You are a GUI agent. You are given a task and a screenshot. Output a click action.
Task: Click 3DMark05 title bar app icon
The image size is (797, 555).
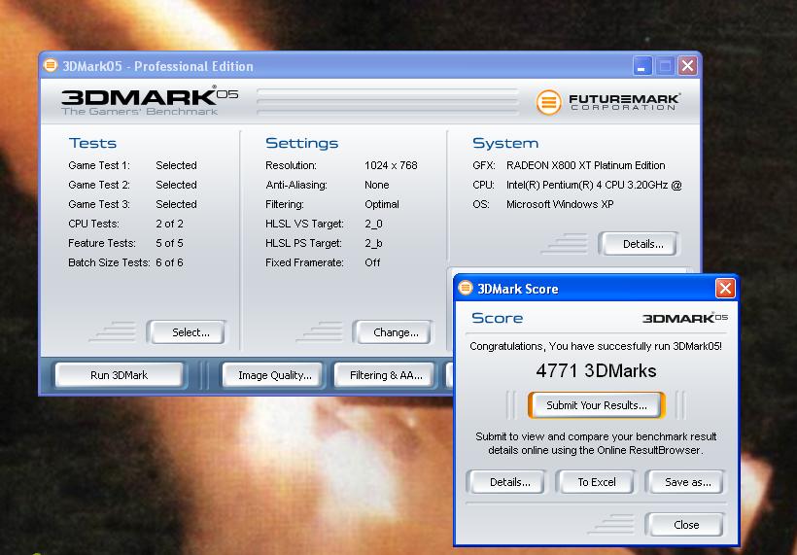tap(51, 65)
